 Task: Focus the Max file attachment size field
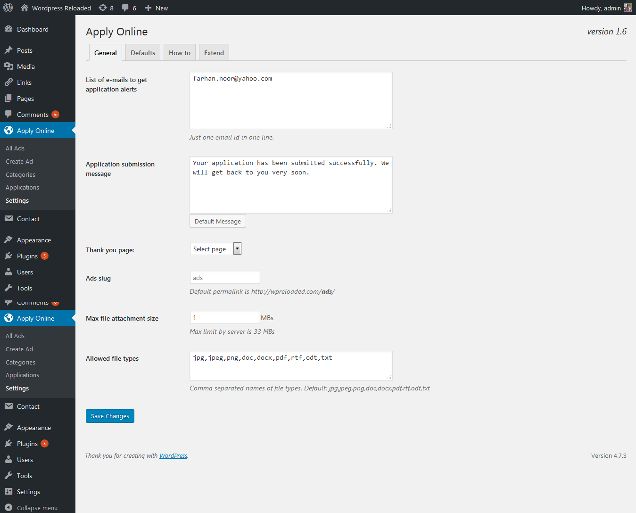(x=225, y=318)
